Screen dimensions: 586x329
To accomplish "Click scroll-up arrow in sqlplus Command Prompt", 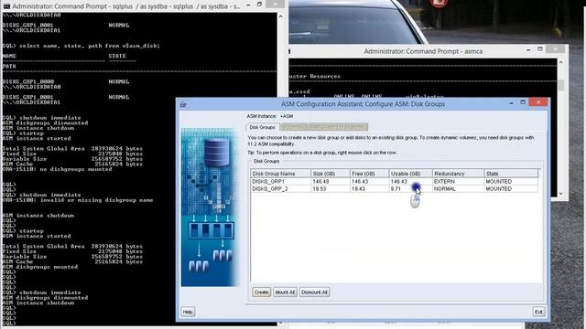I will 281,16.
